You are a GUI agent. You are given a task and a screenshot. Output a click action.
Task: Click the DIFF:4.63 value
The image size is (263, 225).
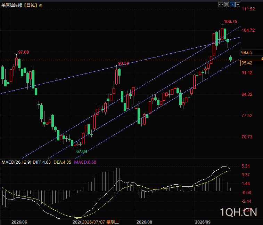[x=42, y=162]
